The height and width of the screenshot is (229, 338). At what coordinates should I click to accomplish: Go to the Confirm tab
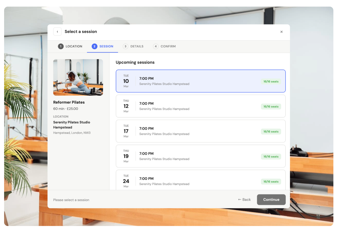coord(168,46)
